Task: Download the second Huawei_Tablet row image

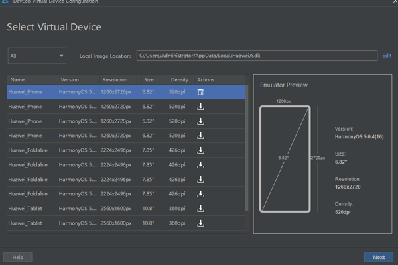Action: (201, 223)
